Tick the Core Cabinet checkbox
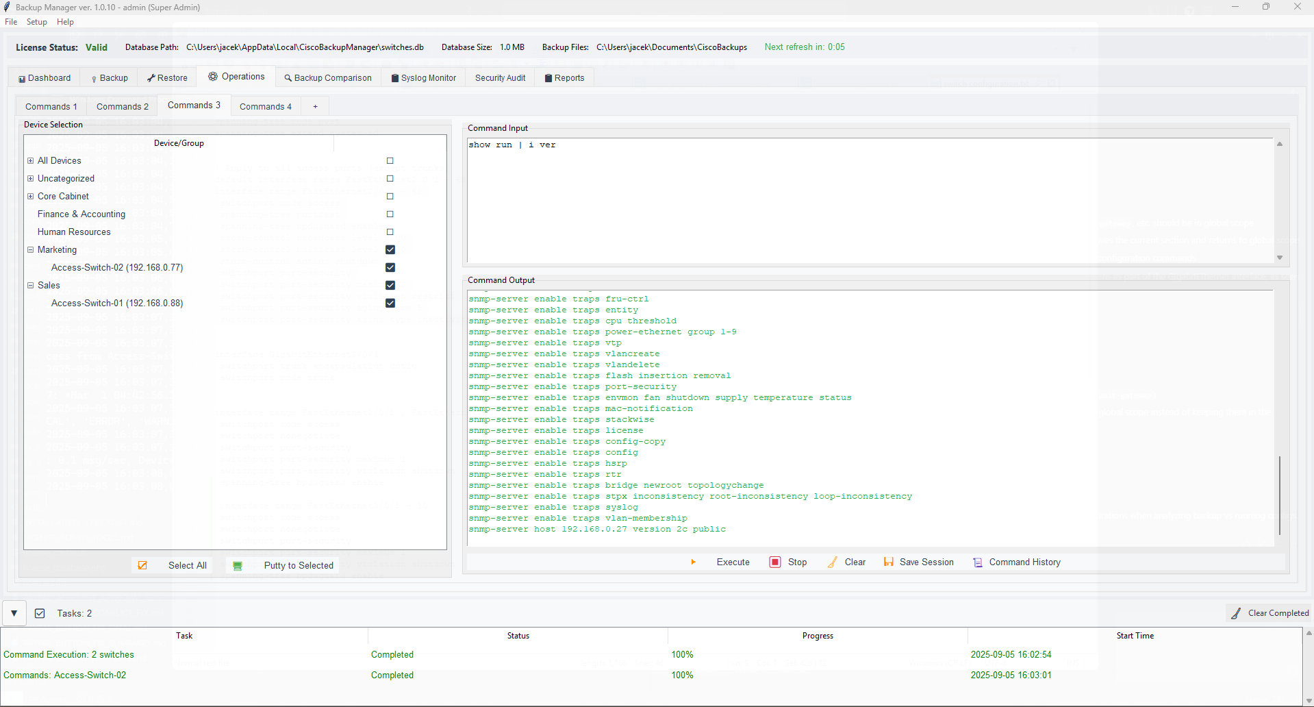1314x707 pixels. click(390, 197)
